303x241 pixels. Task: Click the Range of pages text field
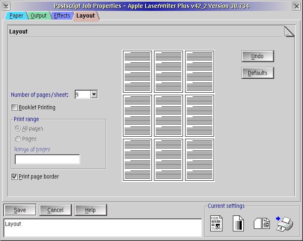point(47,159)
